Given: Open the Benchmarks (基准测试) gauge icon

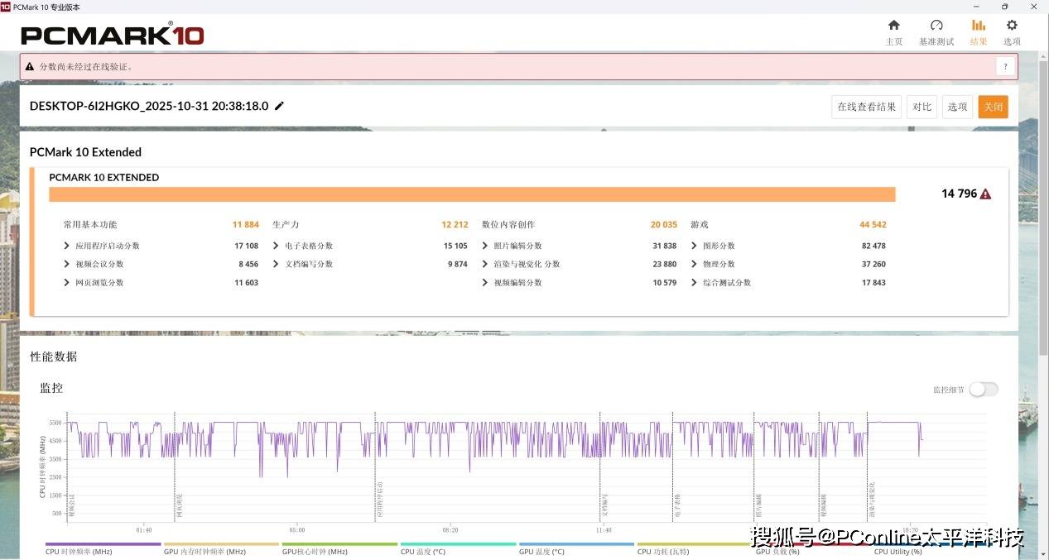Looking at the screenshot, I should (936, 26).
